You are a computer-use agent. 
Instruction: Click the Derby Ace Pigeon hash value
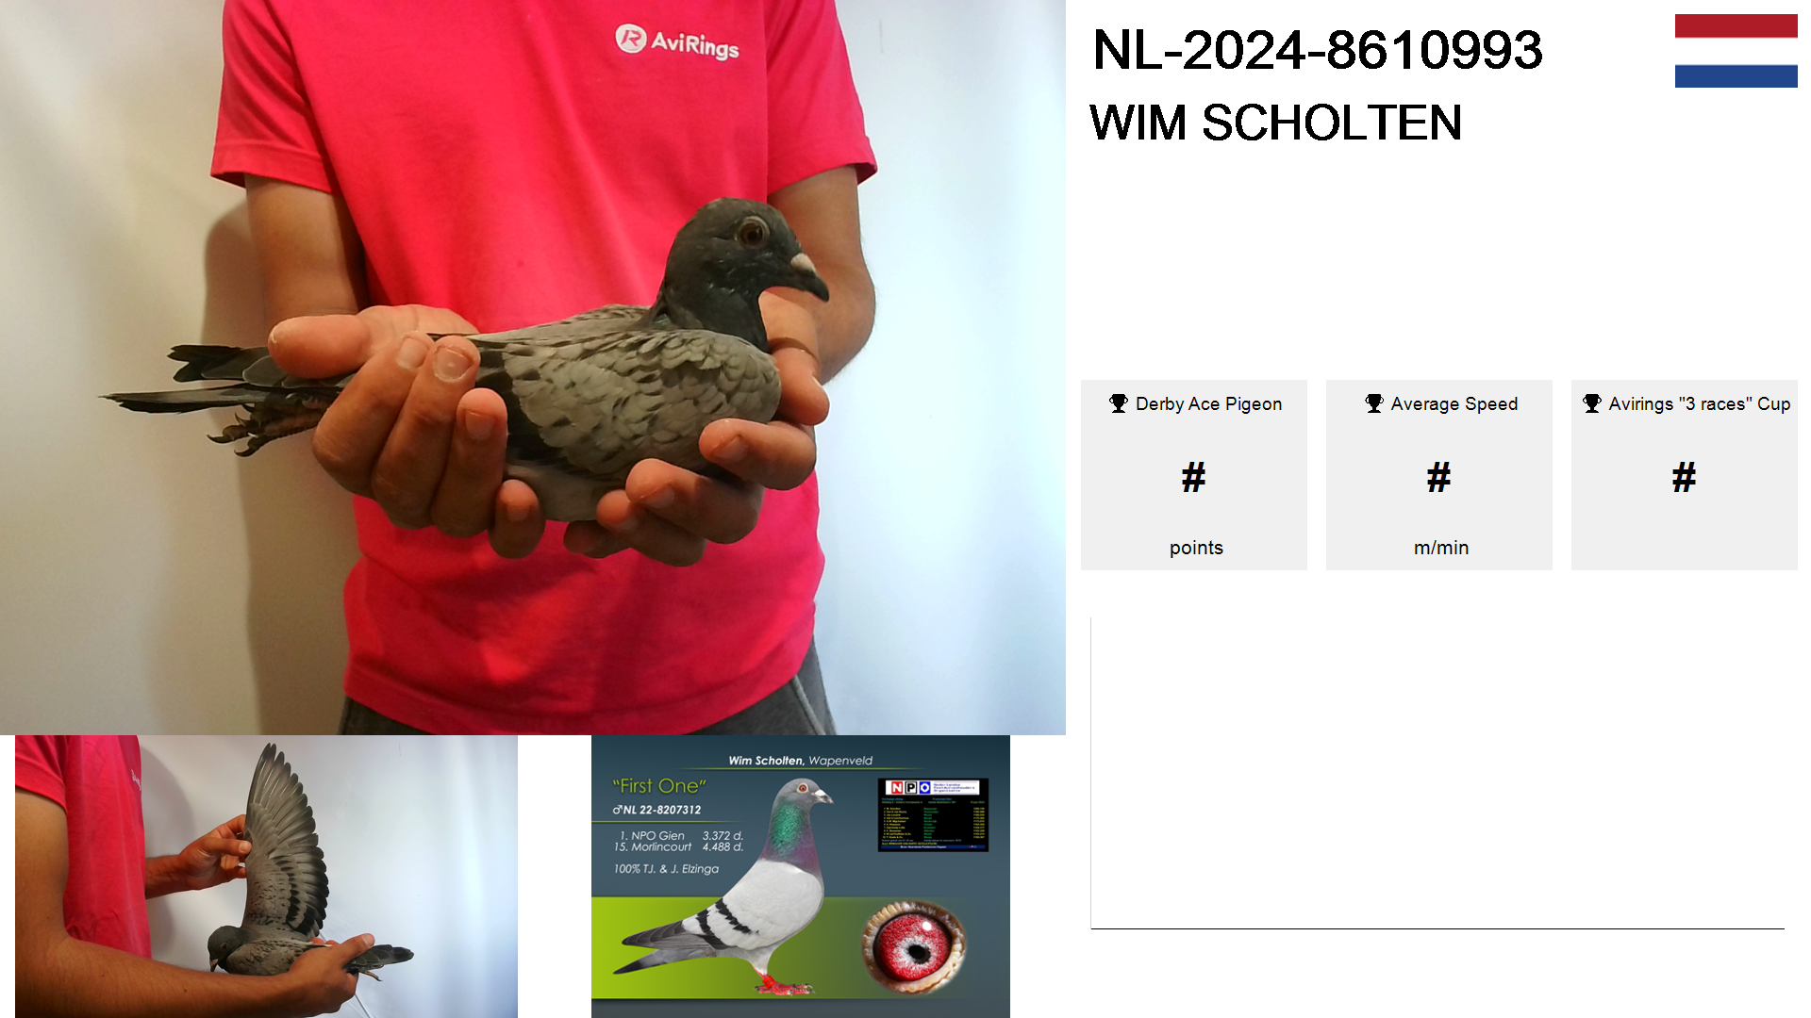click(1194, 478)
